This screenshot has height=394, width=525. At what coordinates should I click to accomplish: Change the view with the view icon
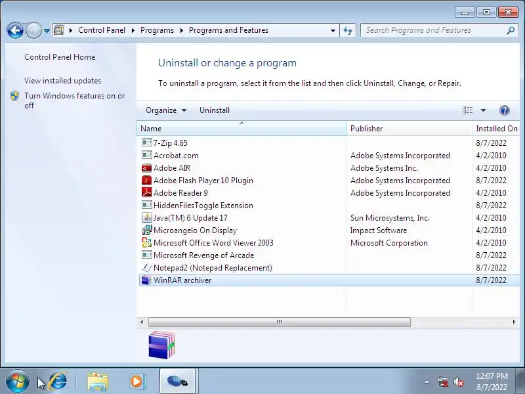tap(467, 110)
